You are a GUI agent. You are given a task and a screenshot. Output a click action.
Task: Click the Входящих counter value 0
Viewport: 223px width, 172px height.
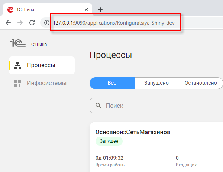tap(177, 158)
